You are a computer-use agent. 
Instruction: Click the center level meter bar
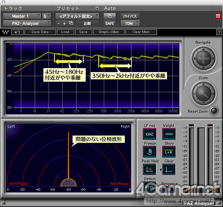(x=201, y=156)
